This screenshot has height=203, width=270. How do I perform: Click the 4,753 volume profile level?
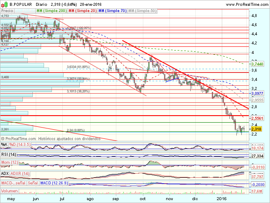pos(5,16)
